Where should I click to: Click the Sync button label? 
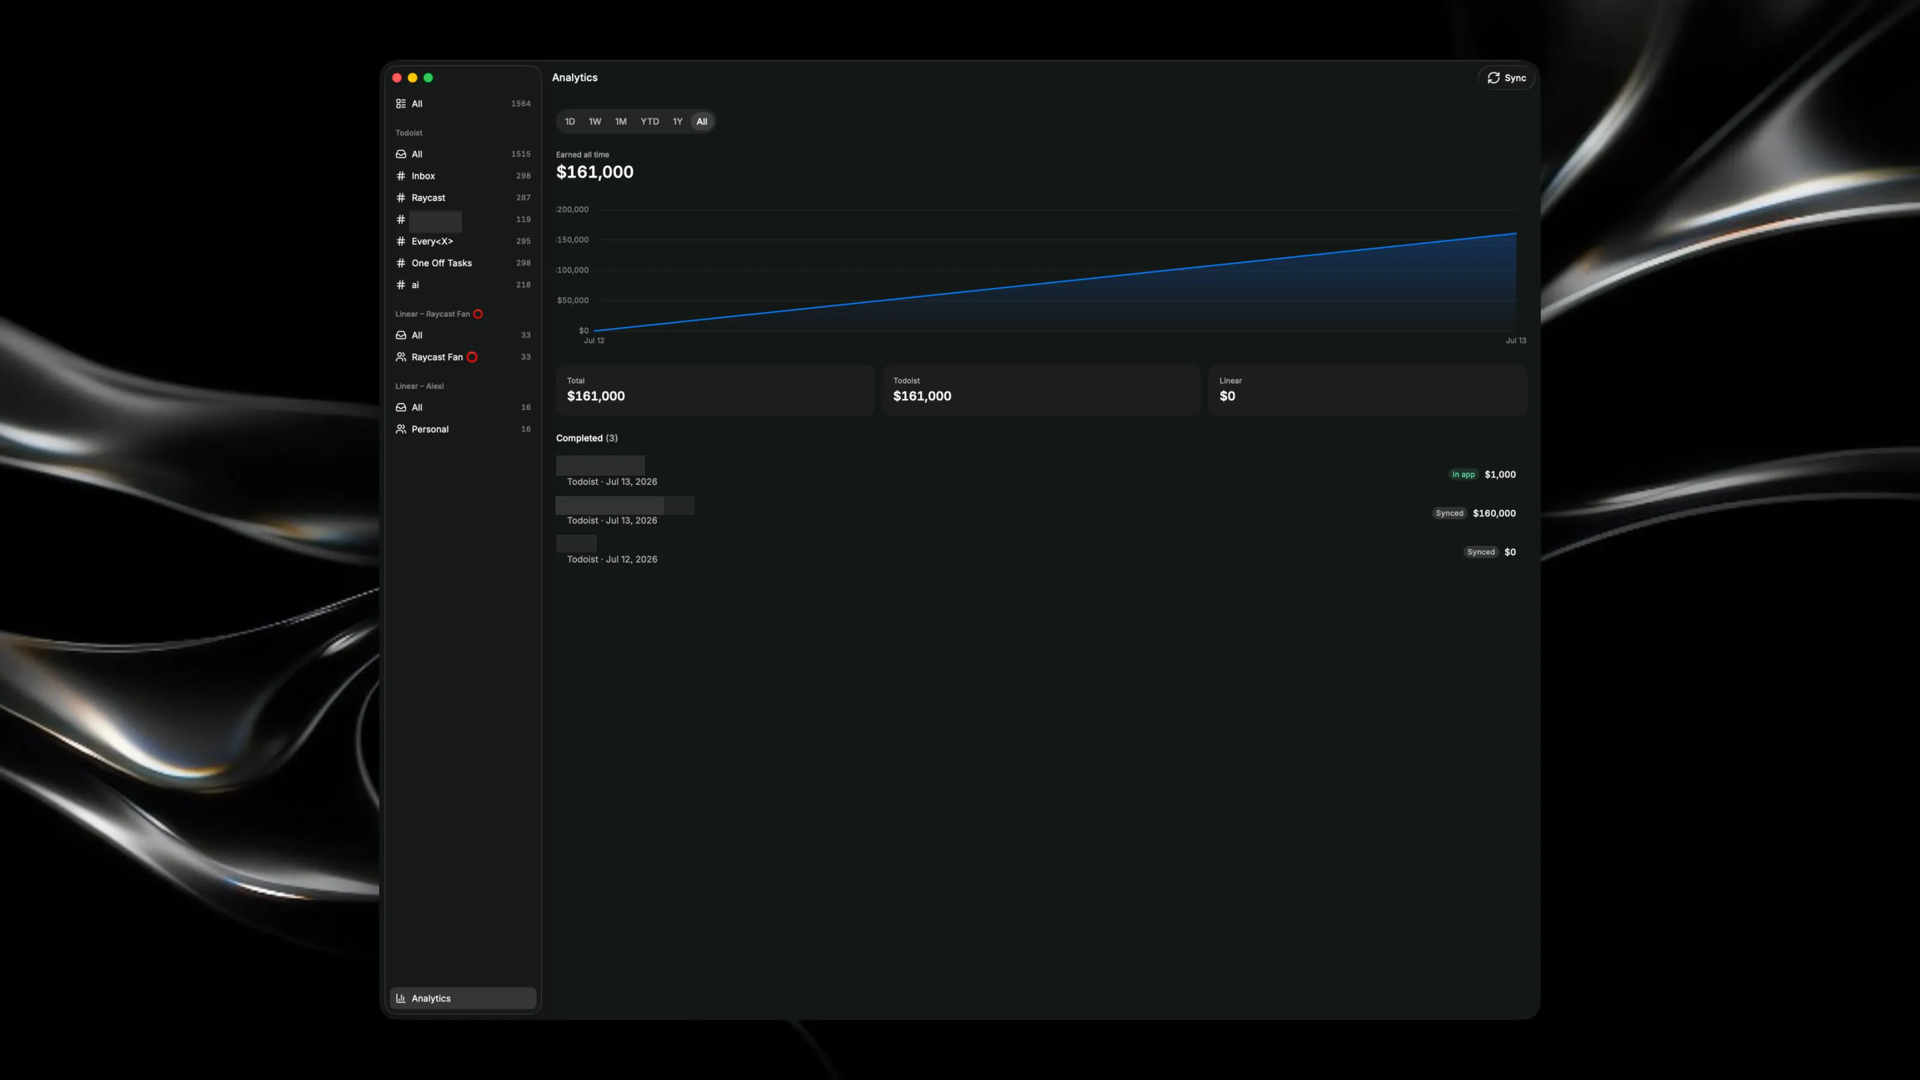click(1515, 78)
